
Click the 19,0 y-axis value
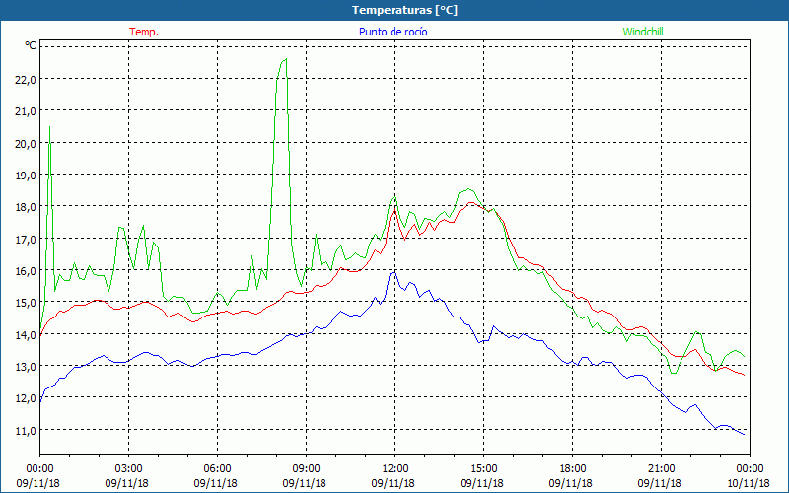coord(26,176)
